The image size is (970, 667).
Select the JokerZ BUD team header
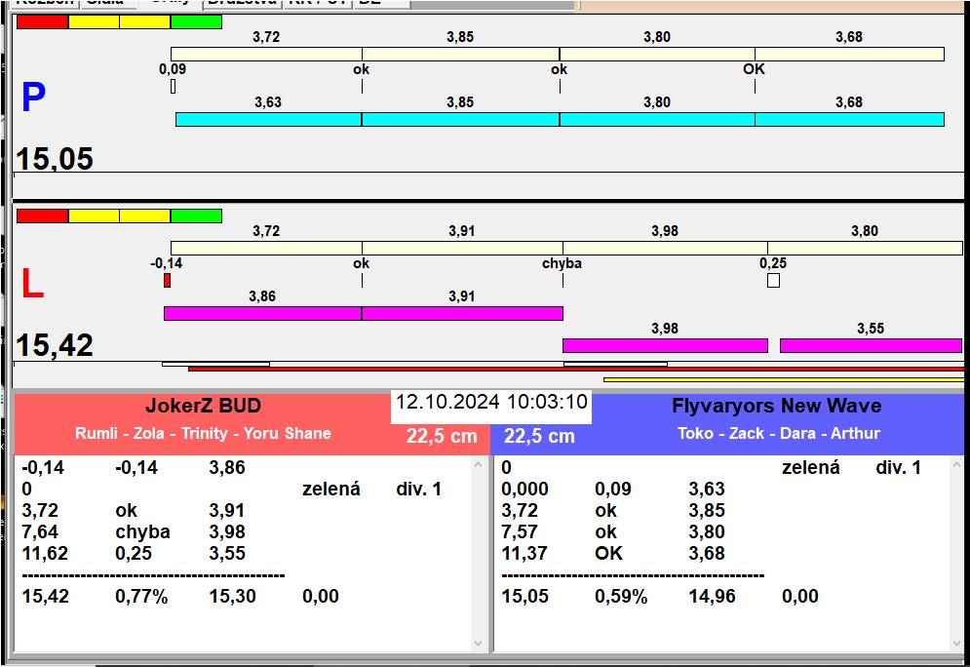coord(204,406)
